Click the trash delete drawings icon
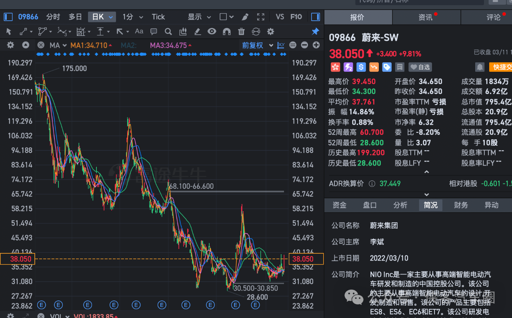The image size is (512, 318). pyautogui.click(x=241, y=31)
